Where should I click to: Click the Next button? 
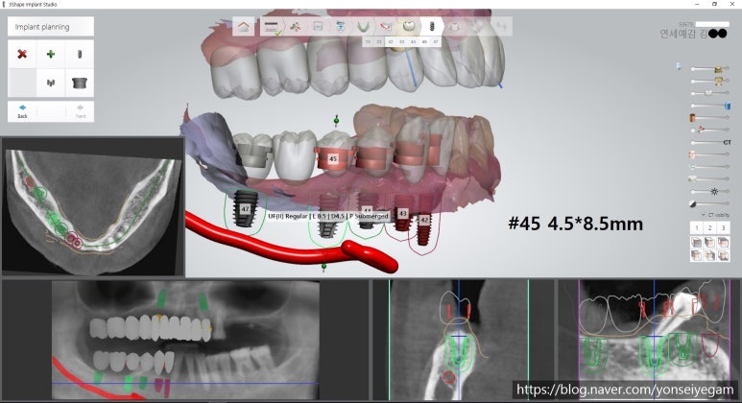(81, 109)
